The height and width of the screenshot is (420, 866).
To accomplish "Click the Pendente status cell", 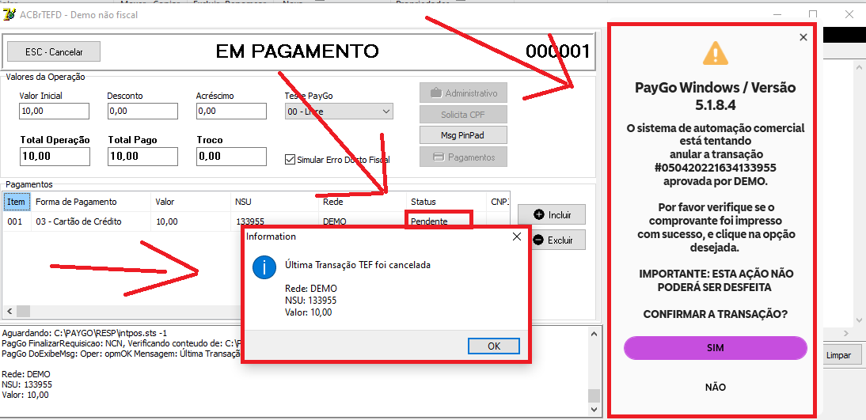I will coord(439,221).
